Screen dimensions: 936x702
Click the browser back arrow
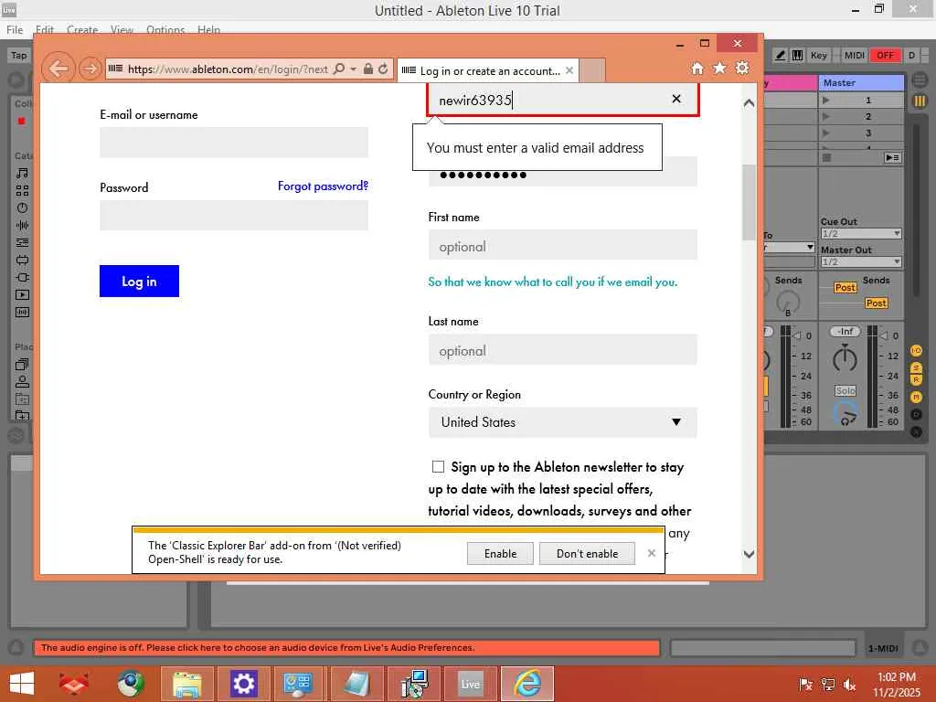[58, 69]
